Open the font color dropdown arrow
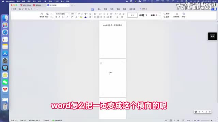 coord(87,17)
